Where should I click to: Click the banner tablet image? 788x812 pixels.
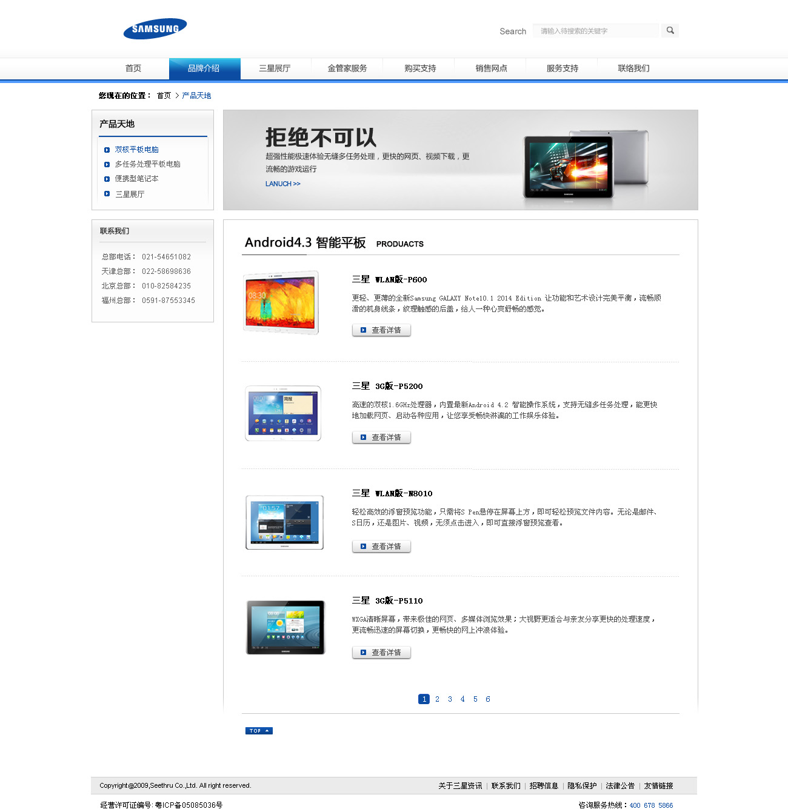point(586,164)
